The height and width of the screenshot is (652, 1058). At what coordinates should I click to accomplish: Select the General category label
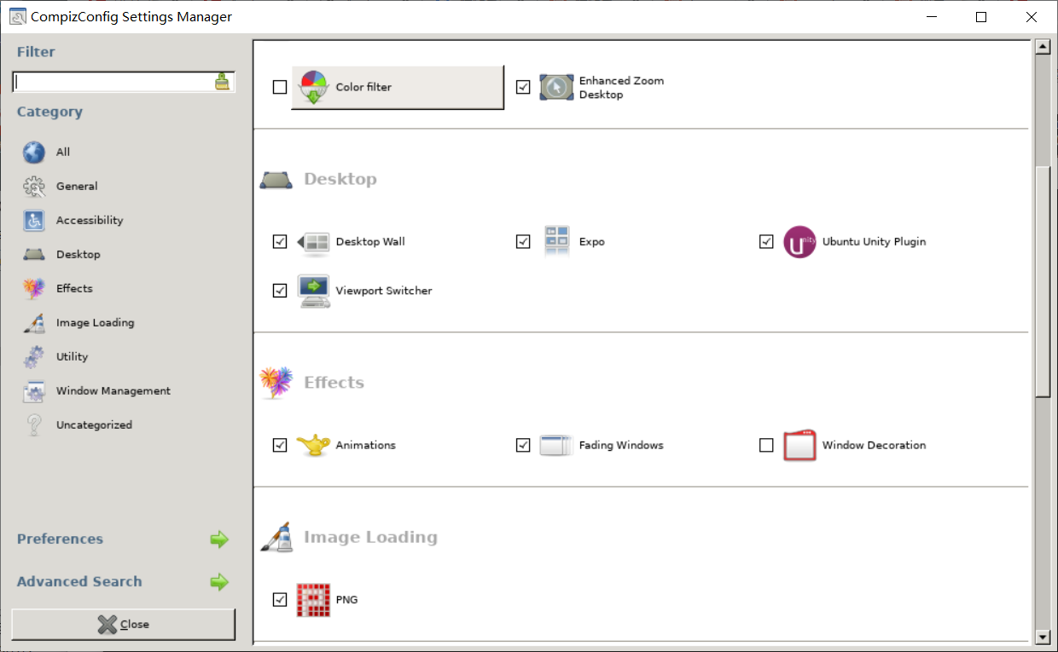[77, 187]
